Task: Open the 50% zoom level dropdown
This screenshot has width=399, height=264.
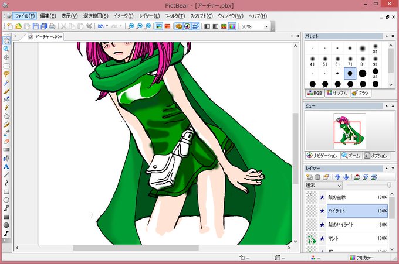Action: [266, 26]
